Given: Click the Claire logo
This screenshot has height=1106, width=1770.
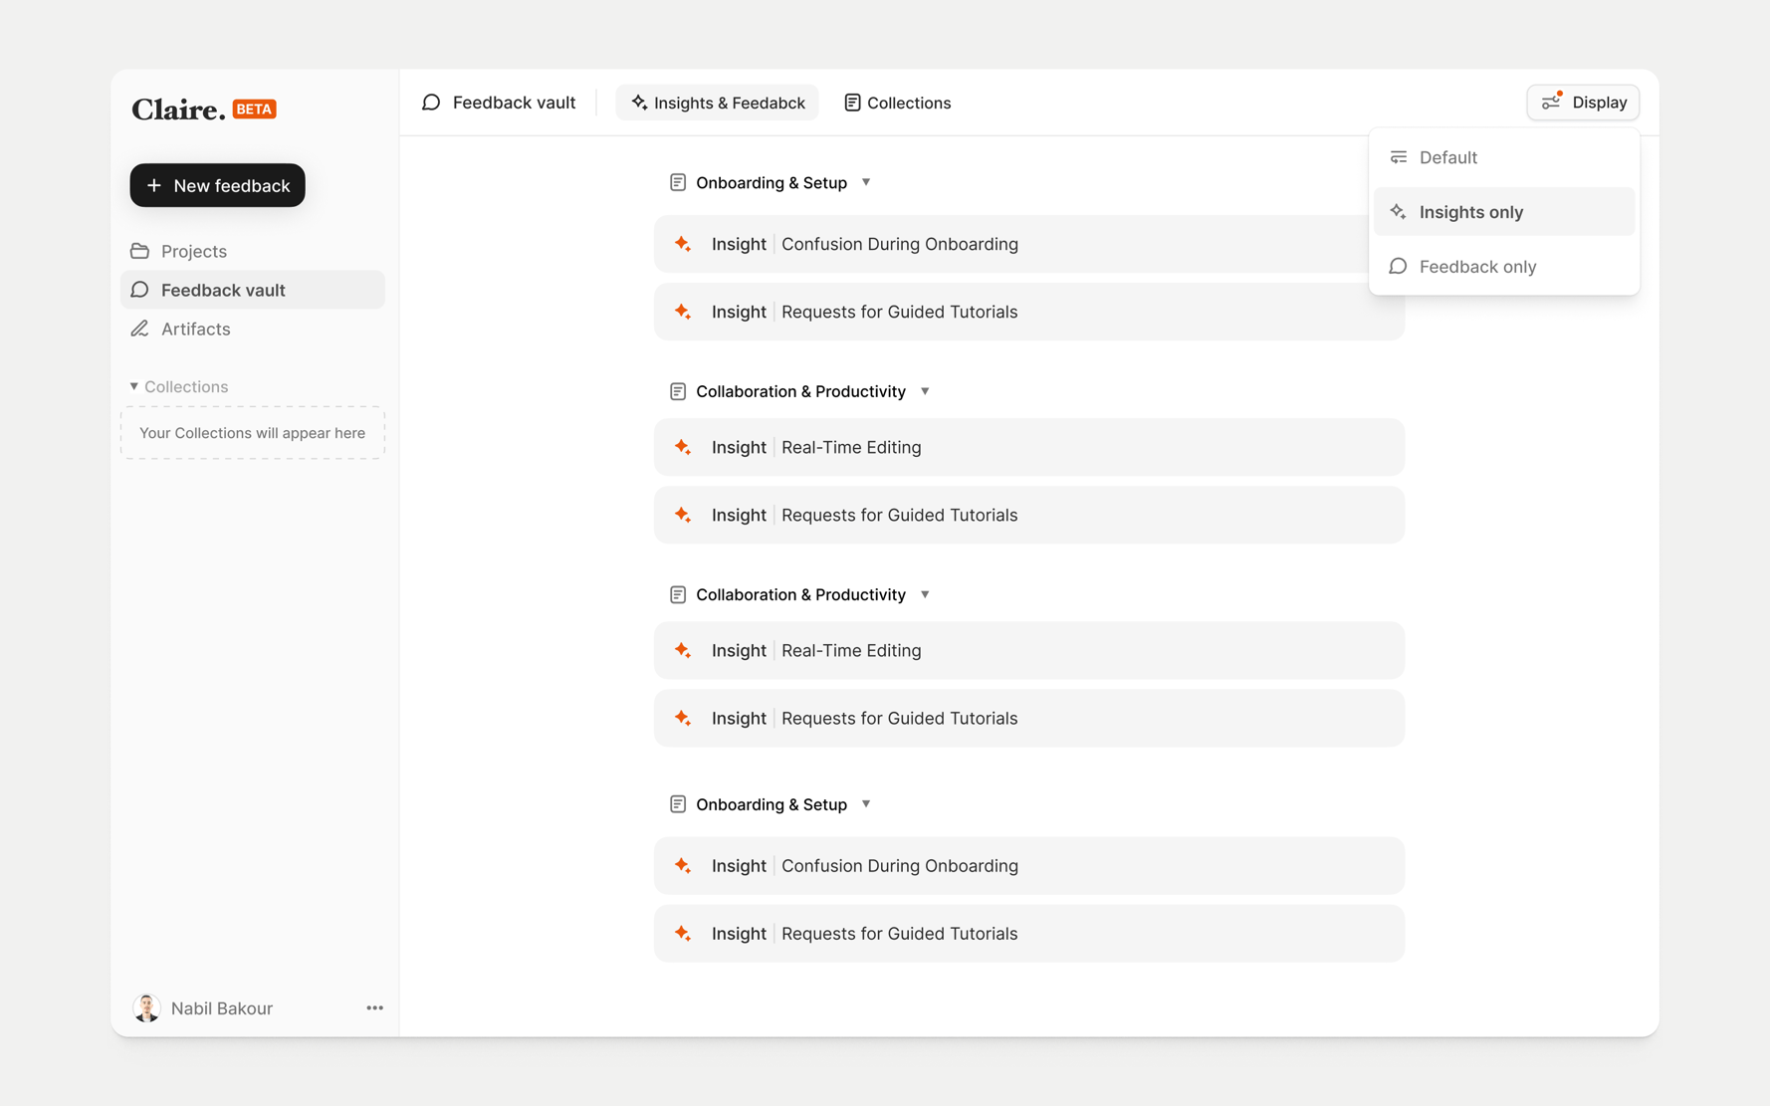Looking at the screenshot, I should point(178,109).
